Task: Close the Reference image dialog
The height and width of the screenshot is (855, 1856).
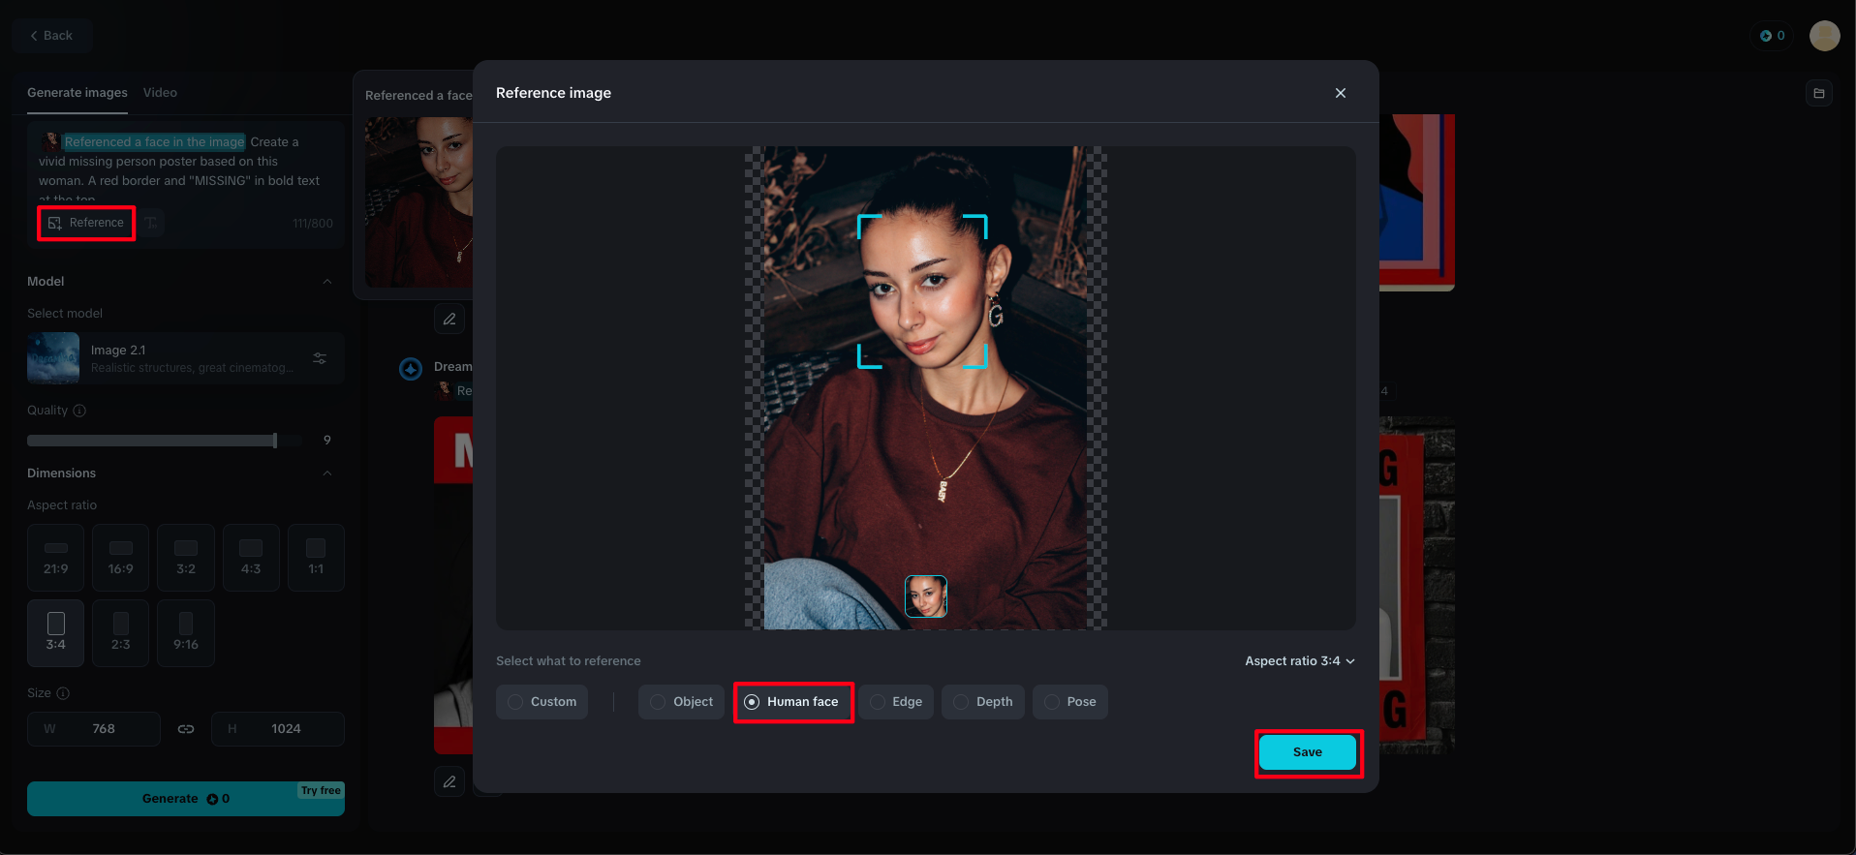Action: pos(1341,93)
